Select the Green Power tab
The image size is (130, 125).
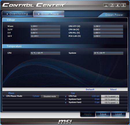tap(49, 14)
